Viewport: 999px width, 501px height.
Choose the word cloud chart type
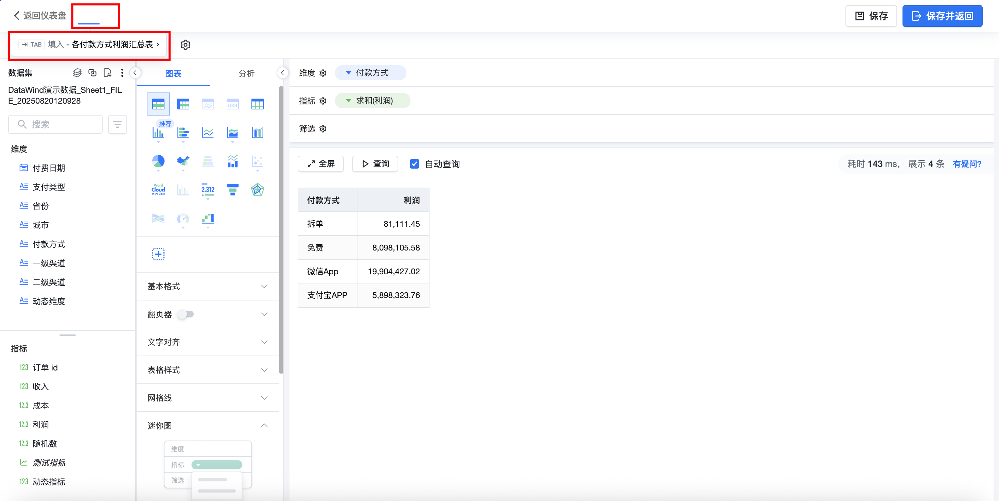click(x=158, y=190)
